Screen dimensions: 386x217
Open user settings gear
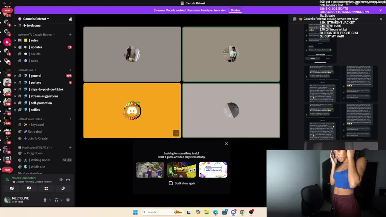point(68,200)
